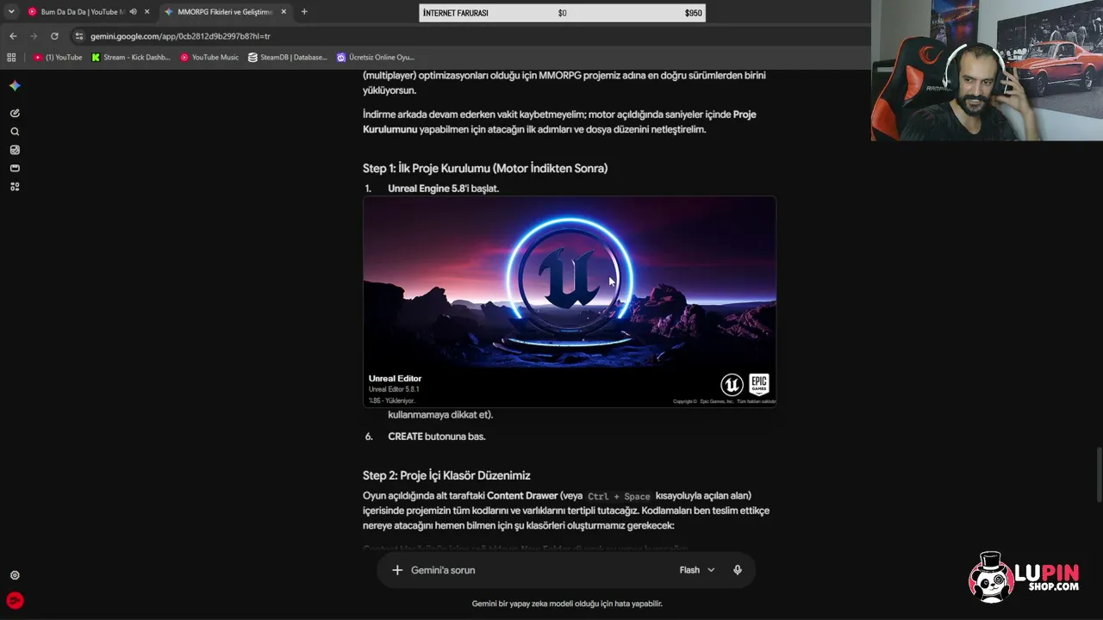The width and height of the screenshot is (1103, 620).
Task: Close the MMORPG Fikirleri tab
Action: (x=284, y=12)
